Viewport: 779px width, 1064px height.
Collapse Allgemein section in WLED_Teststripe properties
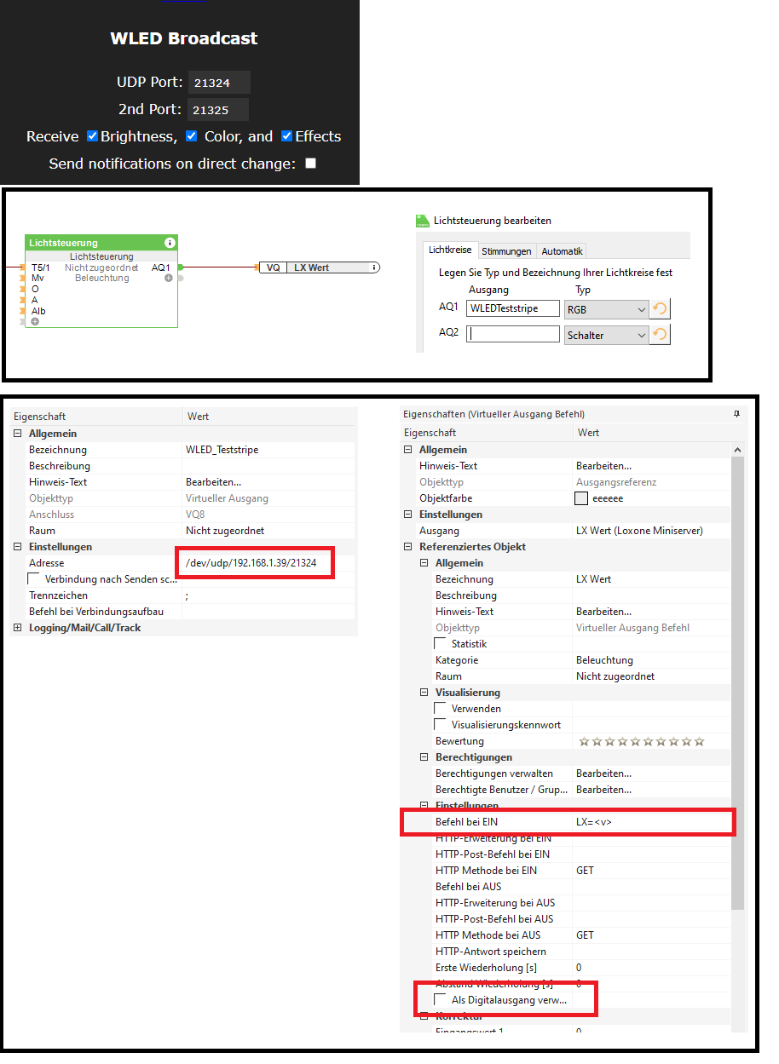18,434
